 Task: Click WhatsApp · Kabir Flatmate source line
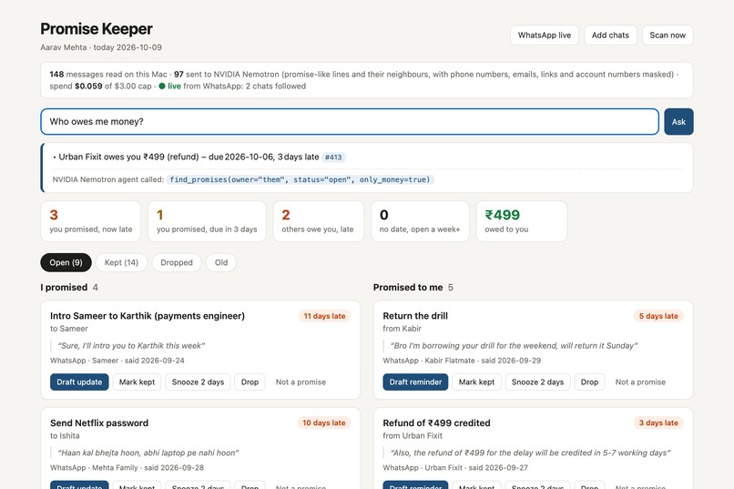point(462,361)
